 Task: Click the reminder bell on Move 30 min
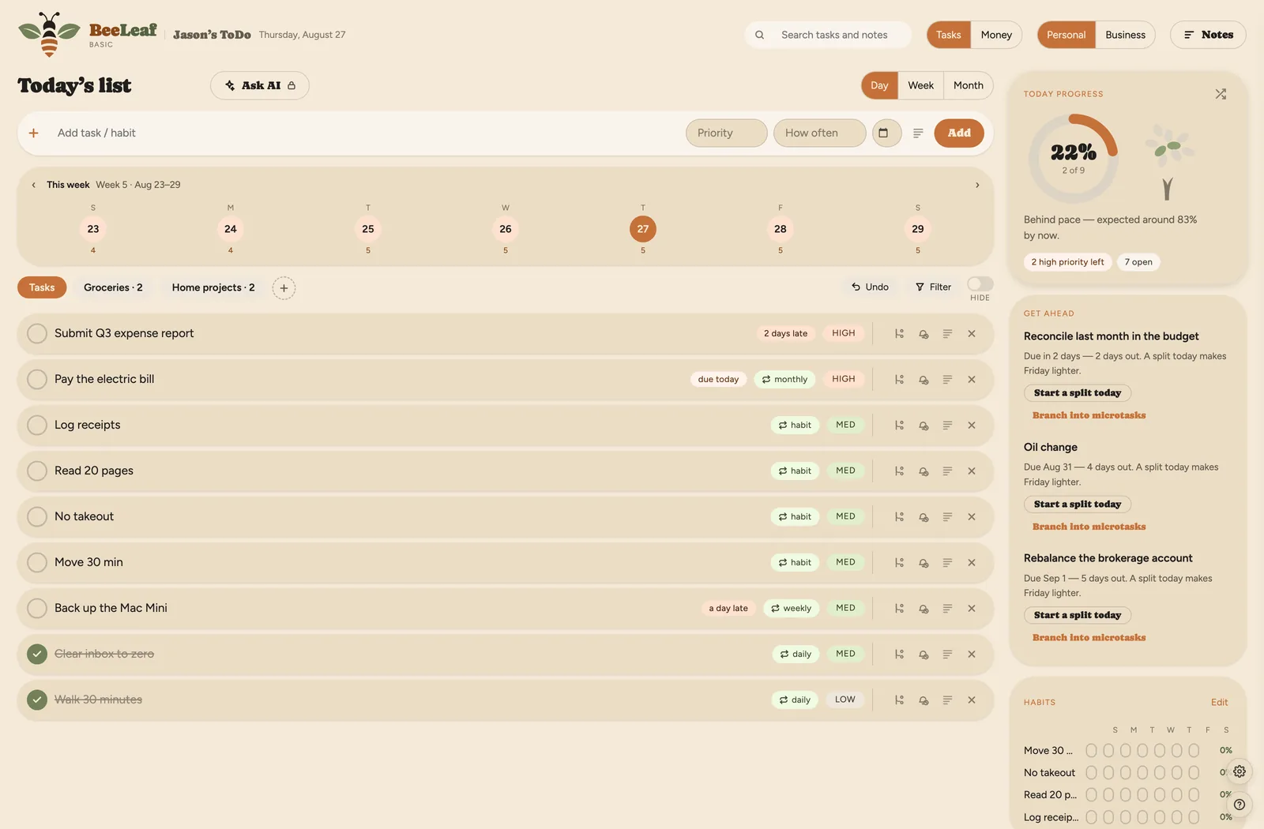click(924, 563)
